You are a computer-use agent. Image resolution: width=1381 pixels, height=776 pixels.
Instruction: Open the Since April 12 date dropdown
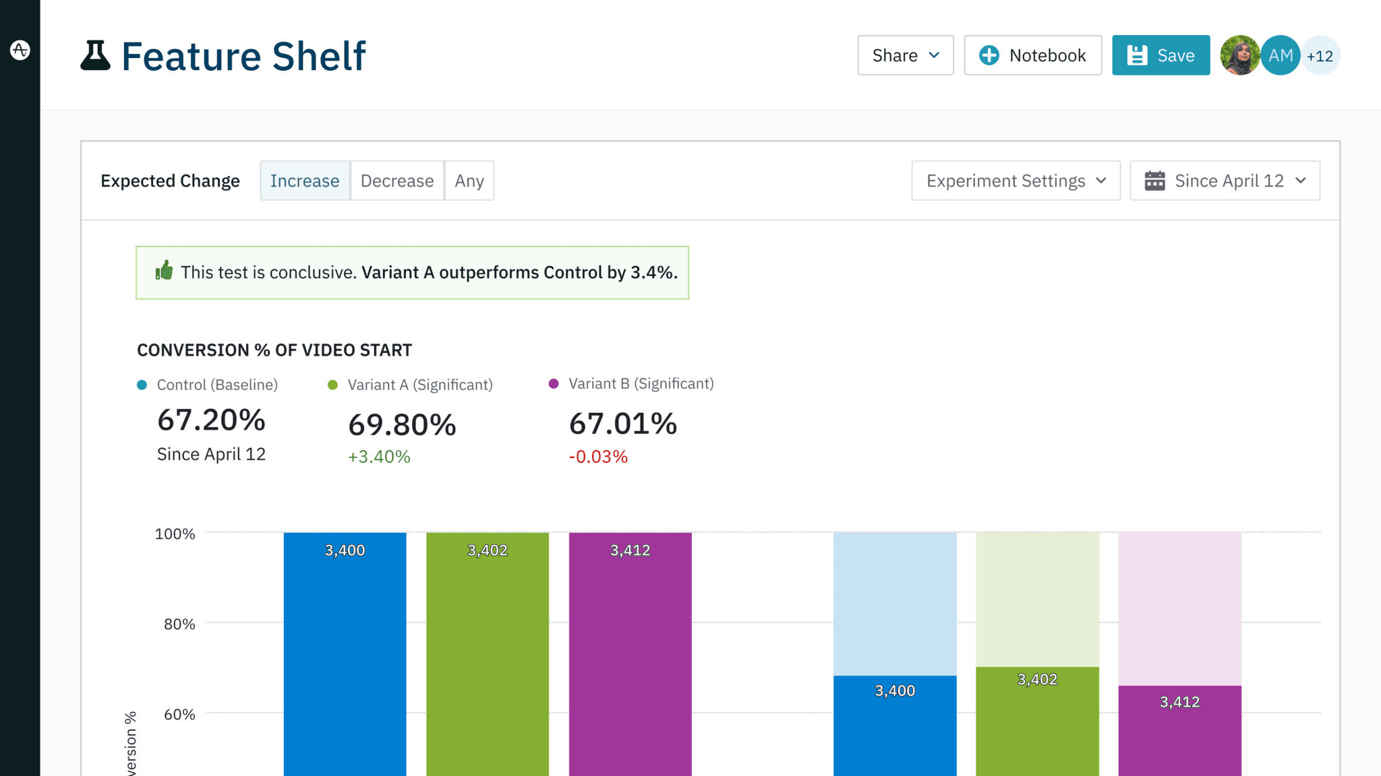pyautogui.click(x=1225, y=181)
